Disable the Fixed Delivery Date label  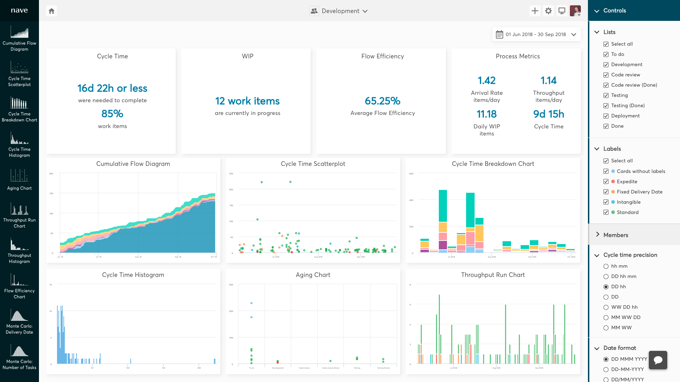(x=606, y=192)
